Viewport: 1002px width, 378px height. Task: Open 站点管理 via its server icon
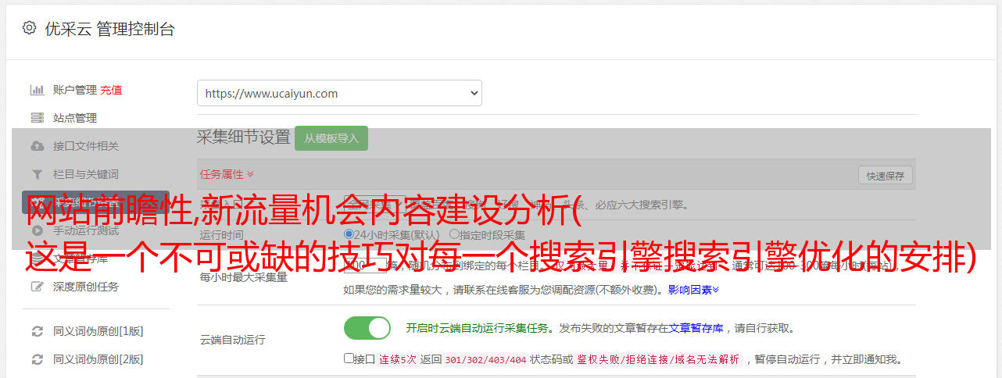pyautogui.click(x=37, y=118)
